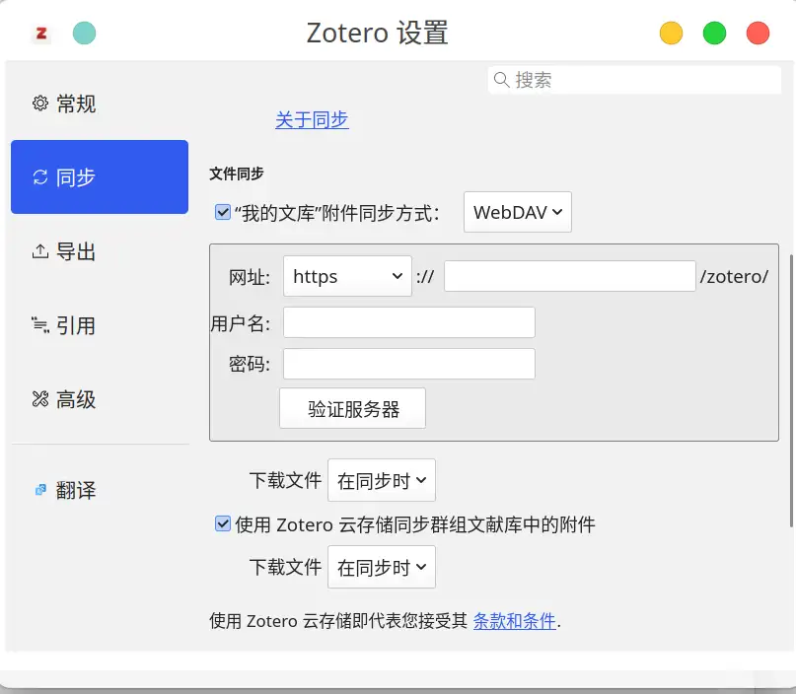The image size is (796, 694).
Task: Click the magnifier icon in search box
Action: (501, 80)
